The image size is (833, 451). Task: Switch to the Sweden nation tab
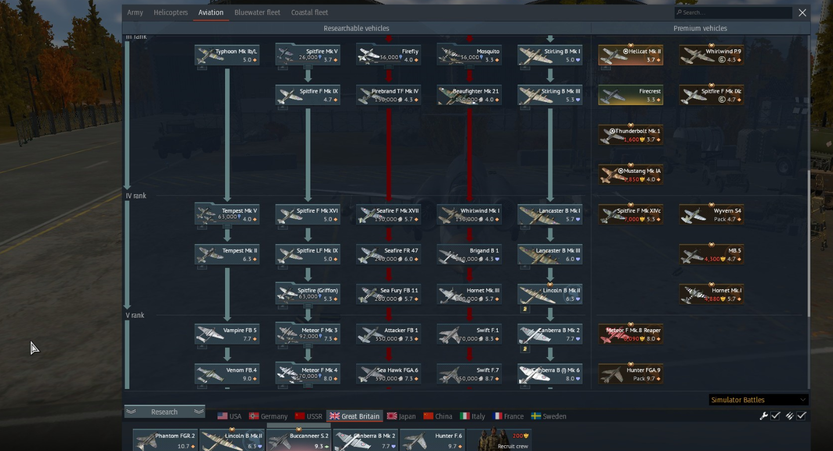549,416
